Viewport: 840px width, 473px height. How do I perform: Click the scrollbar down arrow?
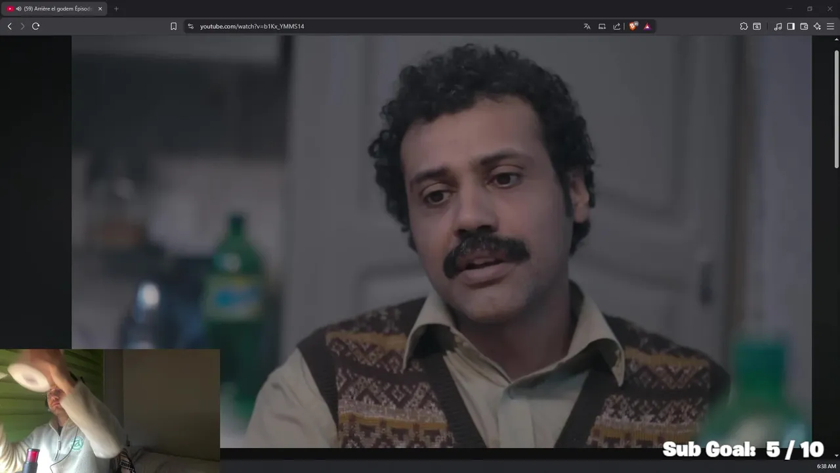pos(836,455)
